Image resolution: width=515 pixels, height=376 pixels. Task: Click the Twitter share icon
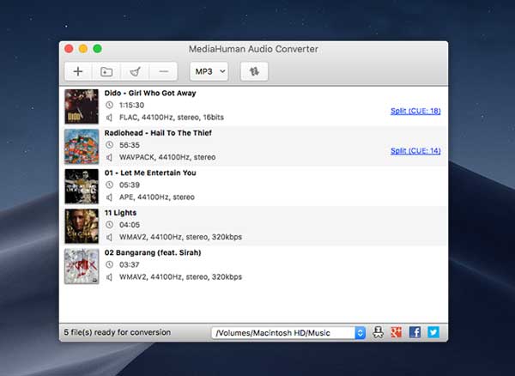point(433,332)
